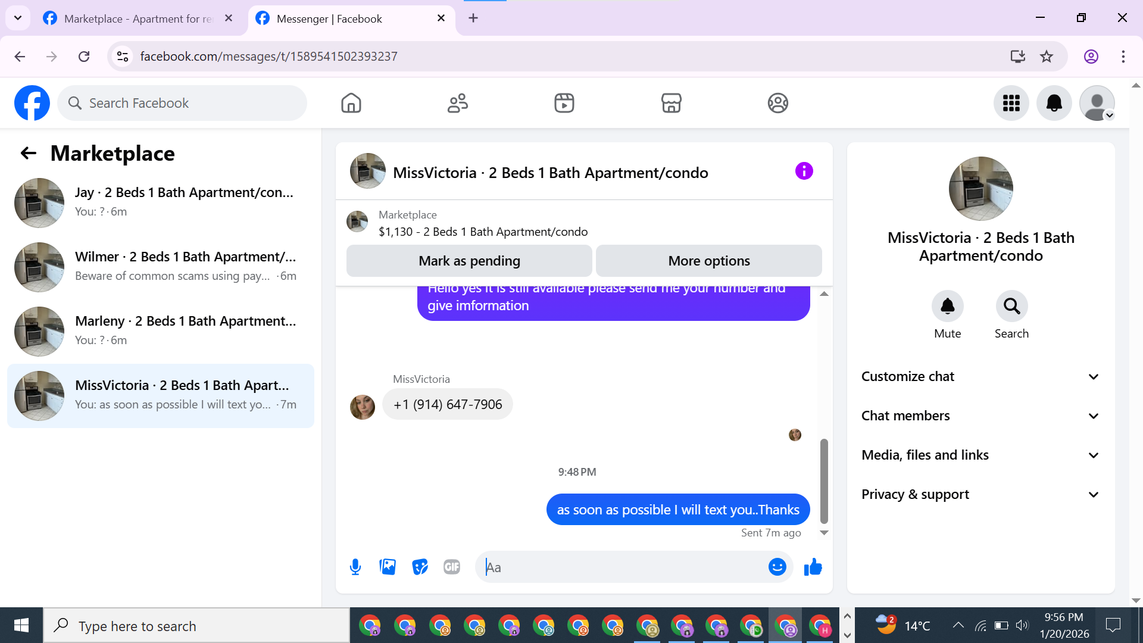Open Facebook notifications bell
The width and height of the screenshot is (1143, 643).
(1054, 103)
